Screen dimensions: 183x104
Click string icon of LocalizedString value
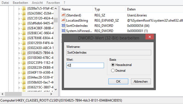pos(63,20)
